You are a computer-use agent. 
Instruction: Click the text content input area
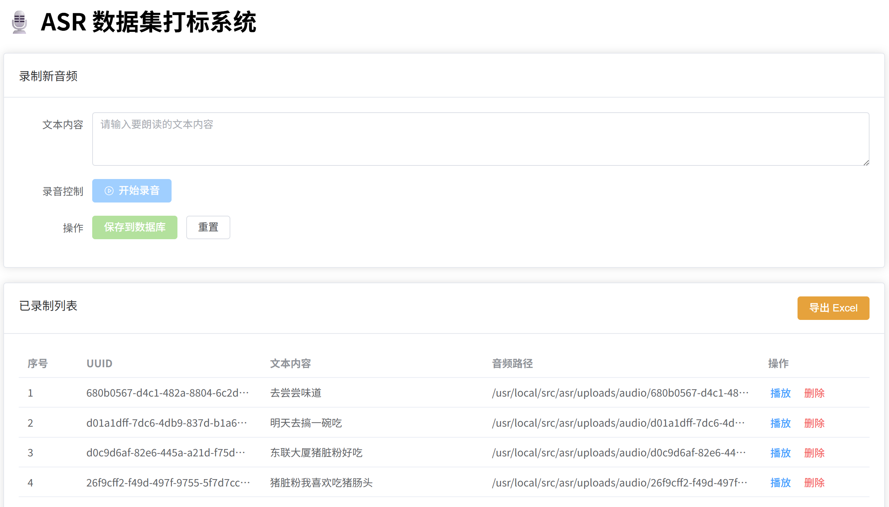pos(481,139)
